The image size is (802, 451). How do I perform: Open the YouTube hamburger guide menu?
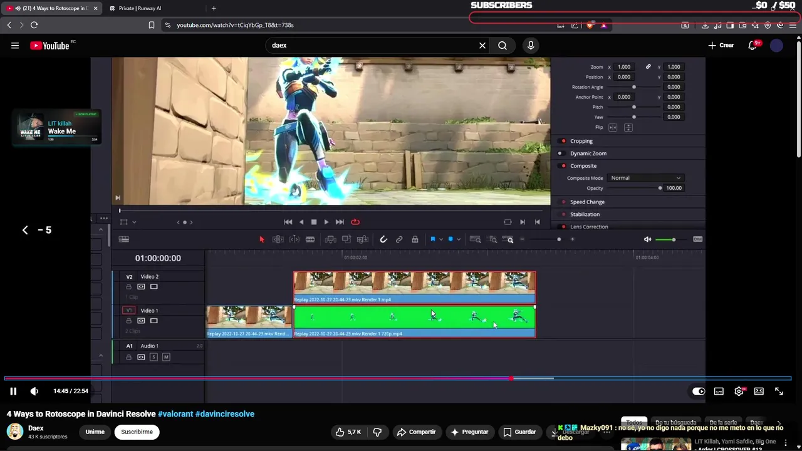coord(15,45)
